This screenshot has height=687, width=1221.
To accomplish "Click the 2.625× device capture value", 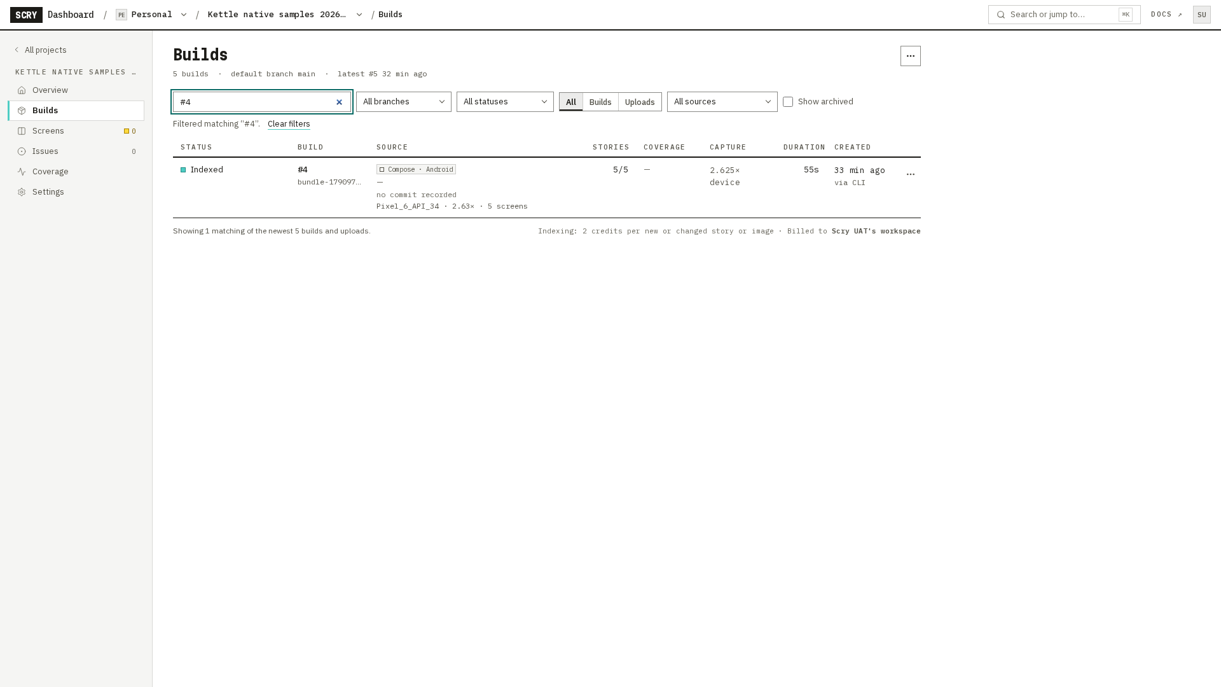I will click(725, 176).
